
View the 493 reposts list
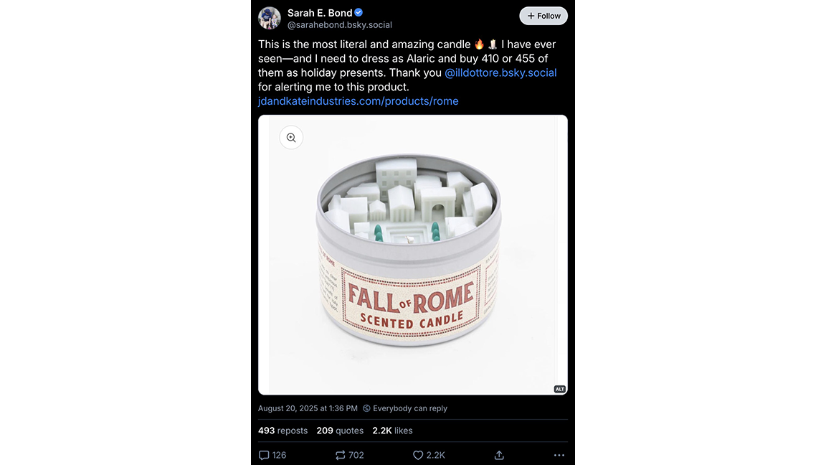tap(282, 430)
